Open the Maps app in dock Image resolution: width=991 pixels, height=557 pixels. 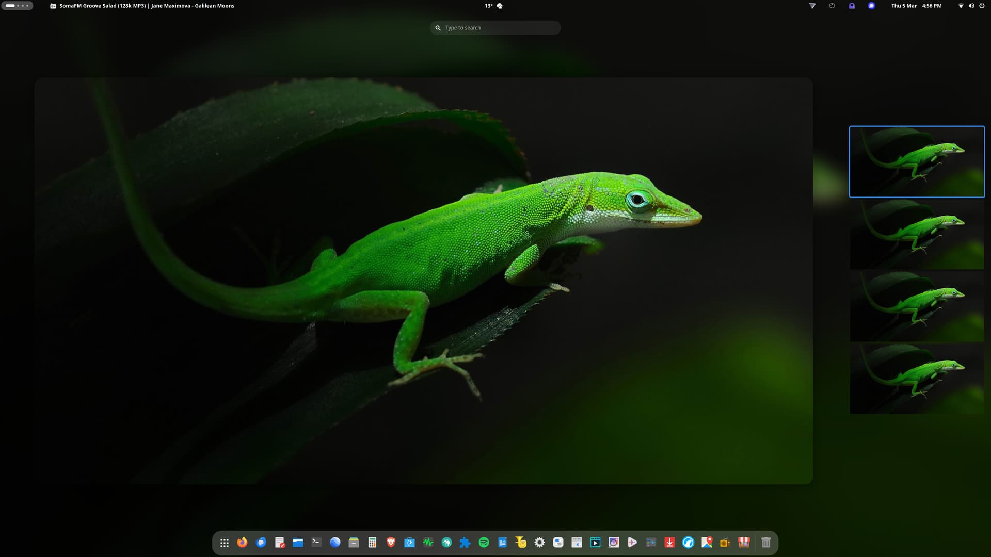(707, 543)
